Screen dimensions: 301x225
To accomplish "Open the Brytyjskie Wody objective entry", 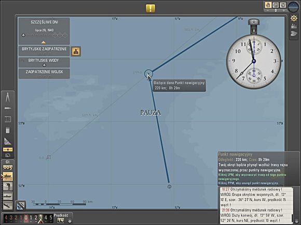I will [x=44, y=63].
